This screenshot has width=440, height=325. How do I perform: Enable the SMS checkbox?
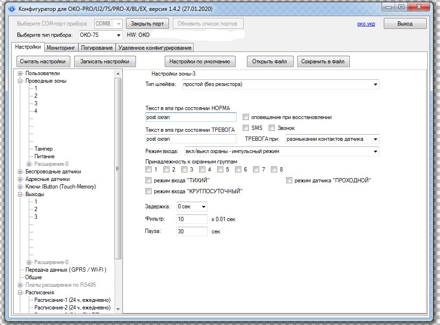click(x=246, y=128)
